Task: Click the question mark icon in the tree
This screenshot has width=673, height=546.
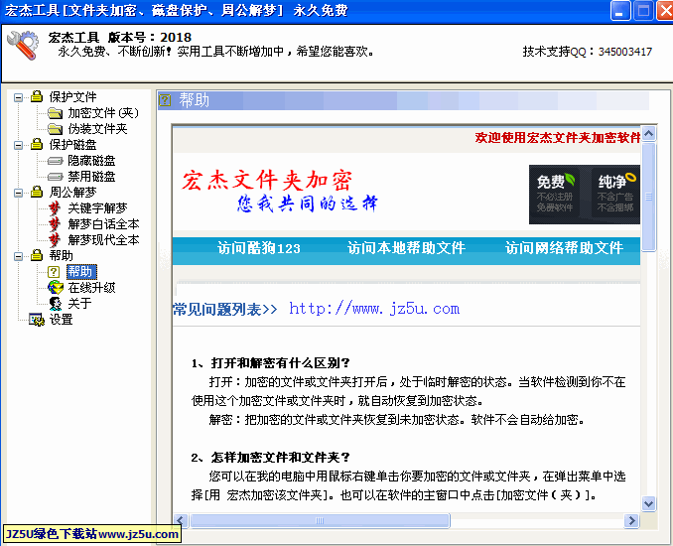Action: [x=54, y=272]
